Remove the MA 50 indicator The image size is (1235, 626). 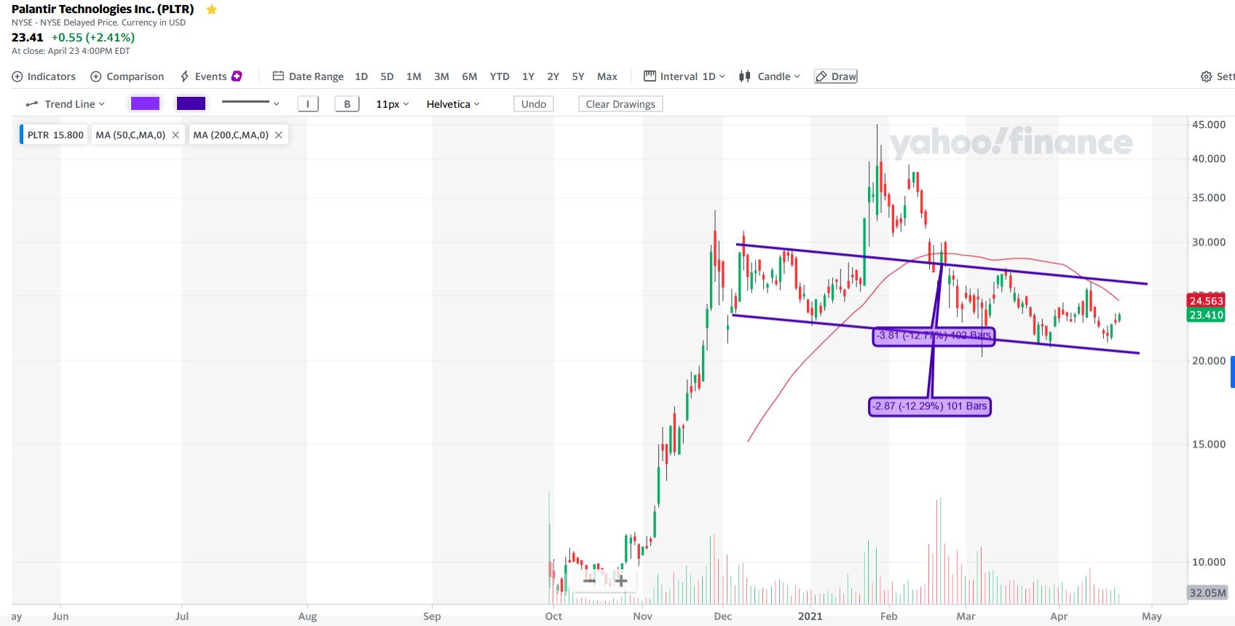[175, 135]
